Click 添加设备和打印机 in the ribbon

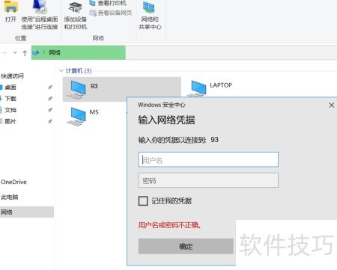(x=76, y=16)
